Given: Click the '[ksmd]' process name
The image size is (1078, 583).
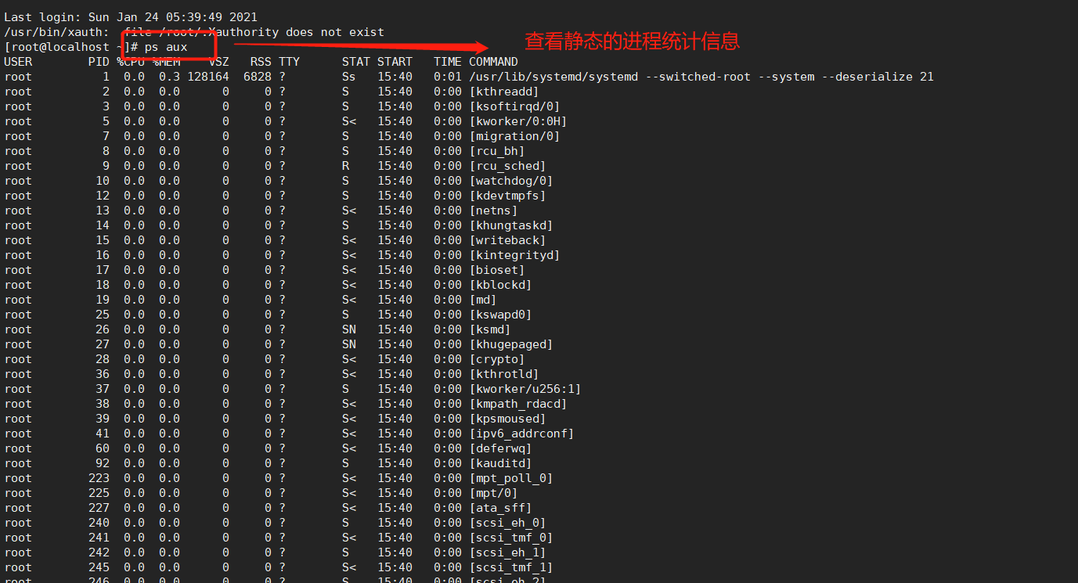Looking at the screenshot, I should pyautogui.click(x=490, y=329).
